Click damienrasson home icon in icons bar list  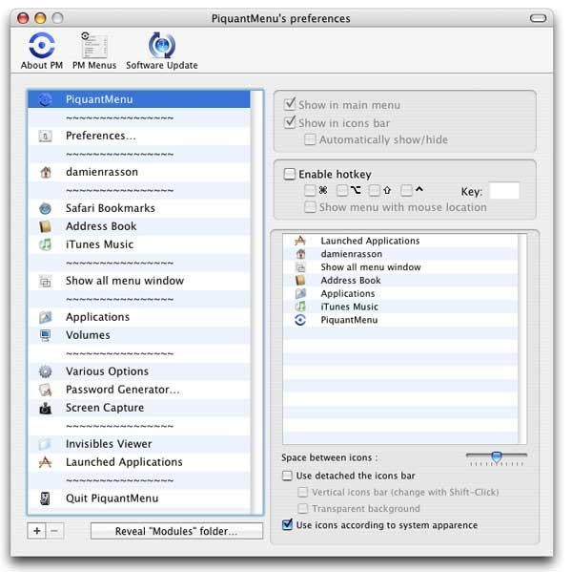point(300,254)
